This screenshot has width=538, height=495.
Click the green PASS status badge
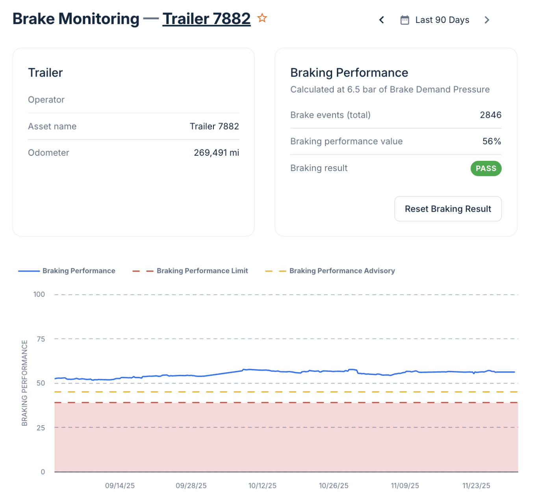point(486,168)
